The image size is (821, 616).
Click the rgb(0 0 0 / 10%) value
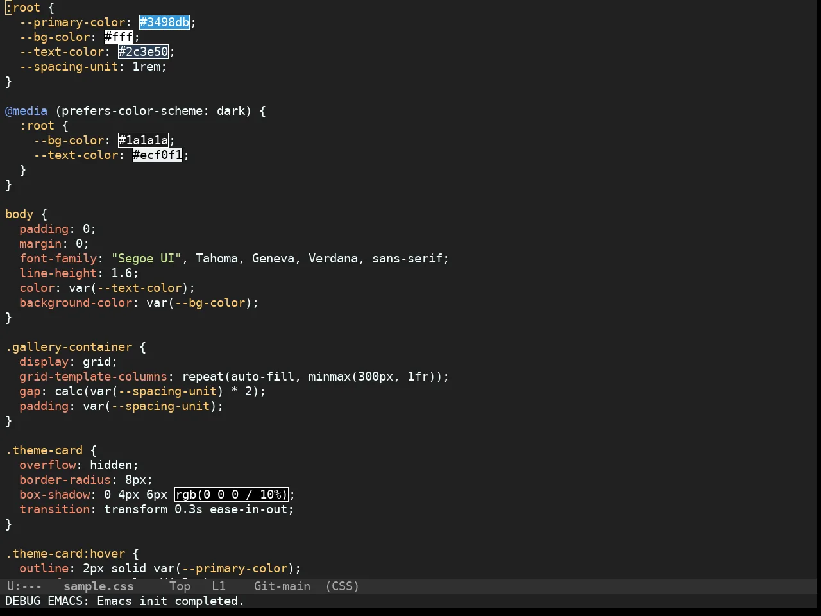pos(232,495)
